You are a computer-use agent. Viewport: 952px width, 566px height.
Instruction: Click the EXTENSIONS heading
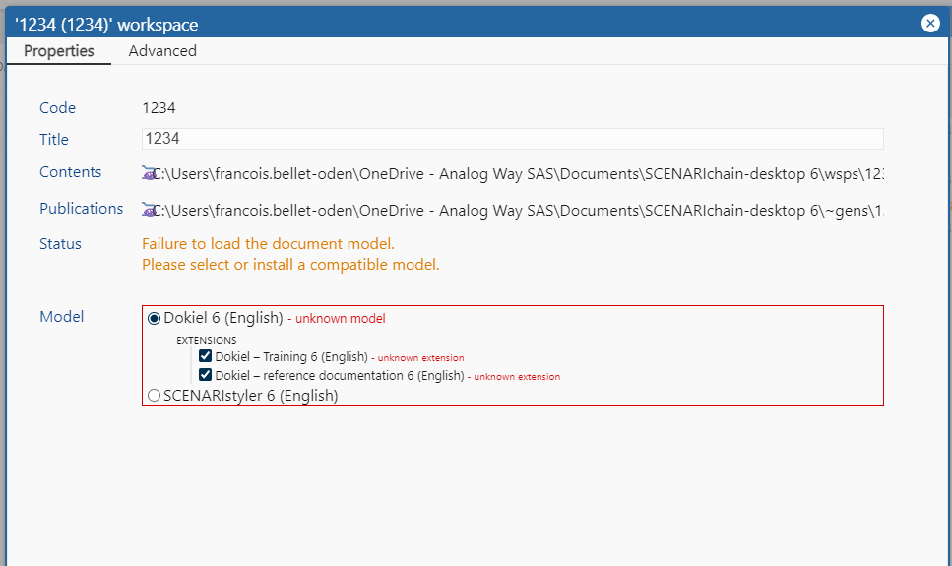click(207, 340)
